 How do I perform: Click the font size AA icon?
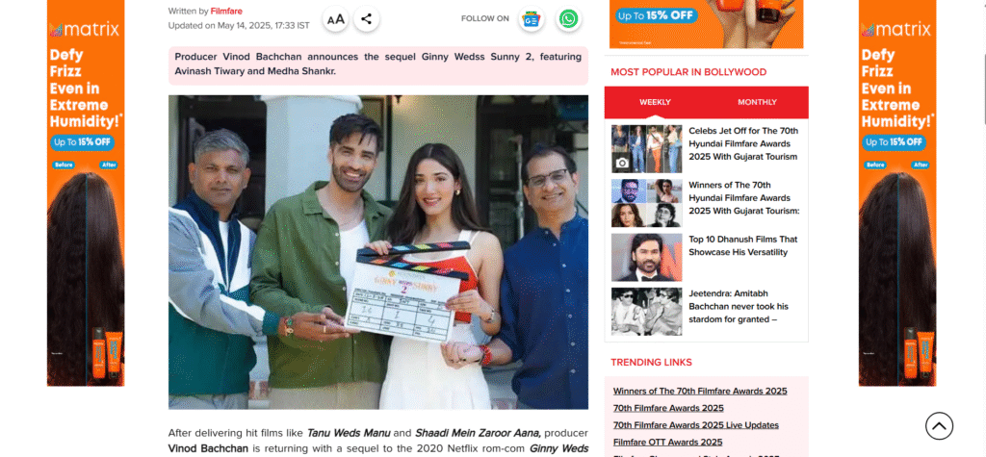pos(336,18)
